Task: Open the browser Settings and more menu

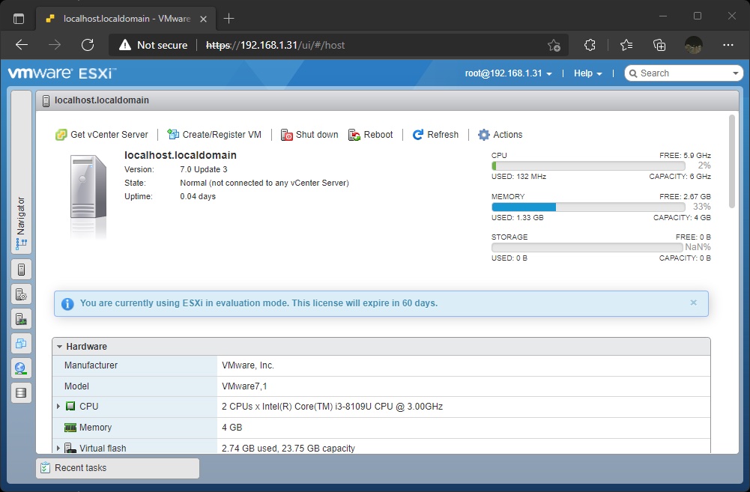Action: [728, 45]
